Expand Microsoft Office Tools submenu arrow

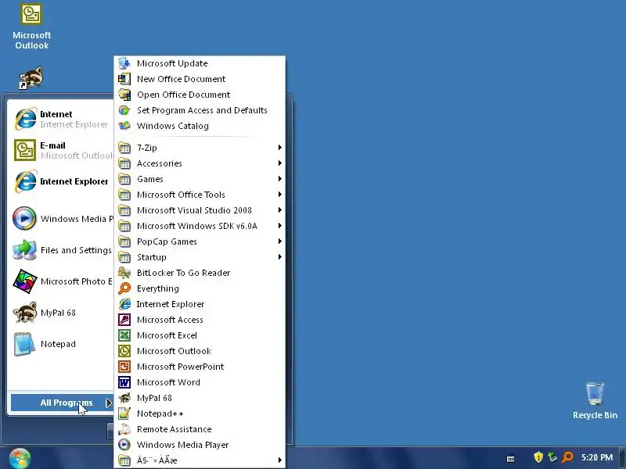pyautogui.click(x=280, y=194)
